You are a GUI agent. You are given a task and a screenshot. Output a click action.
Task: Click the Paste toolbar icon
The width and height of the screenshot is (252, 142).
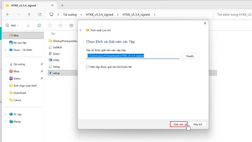[x=50, y=26]
